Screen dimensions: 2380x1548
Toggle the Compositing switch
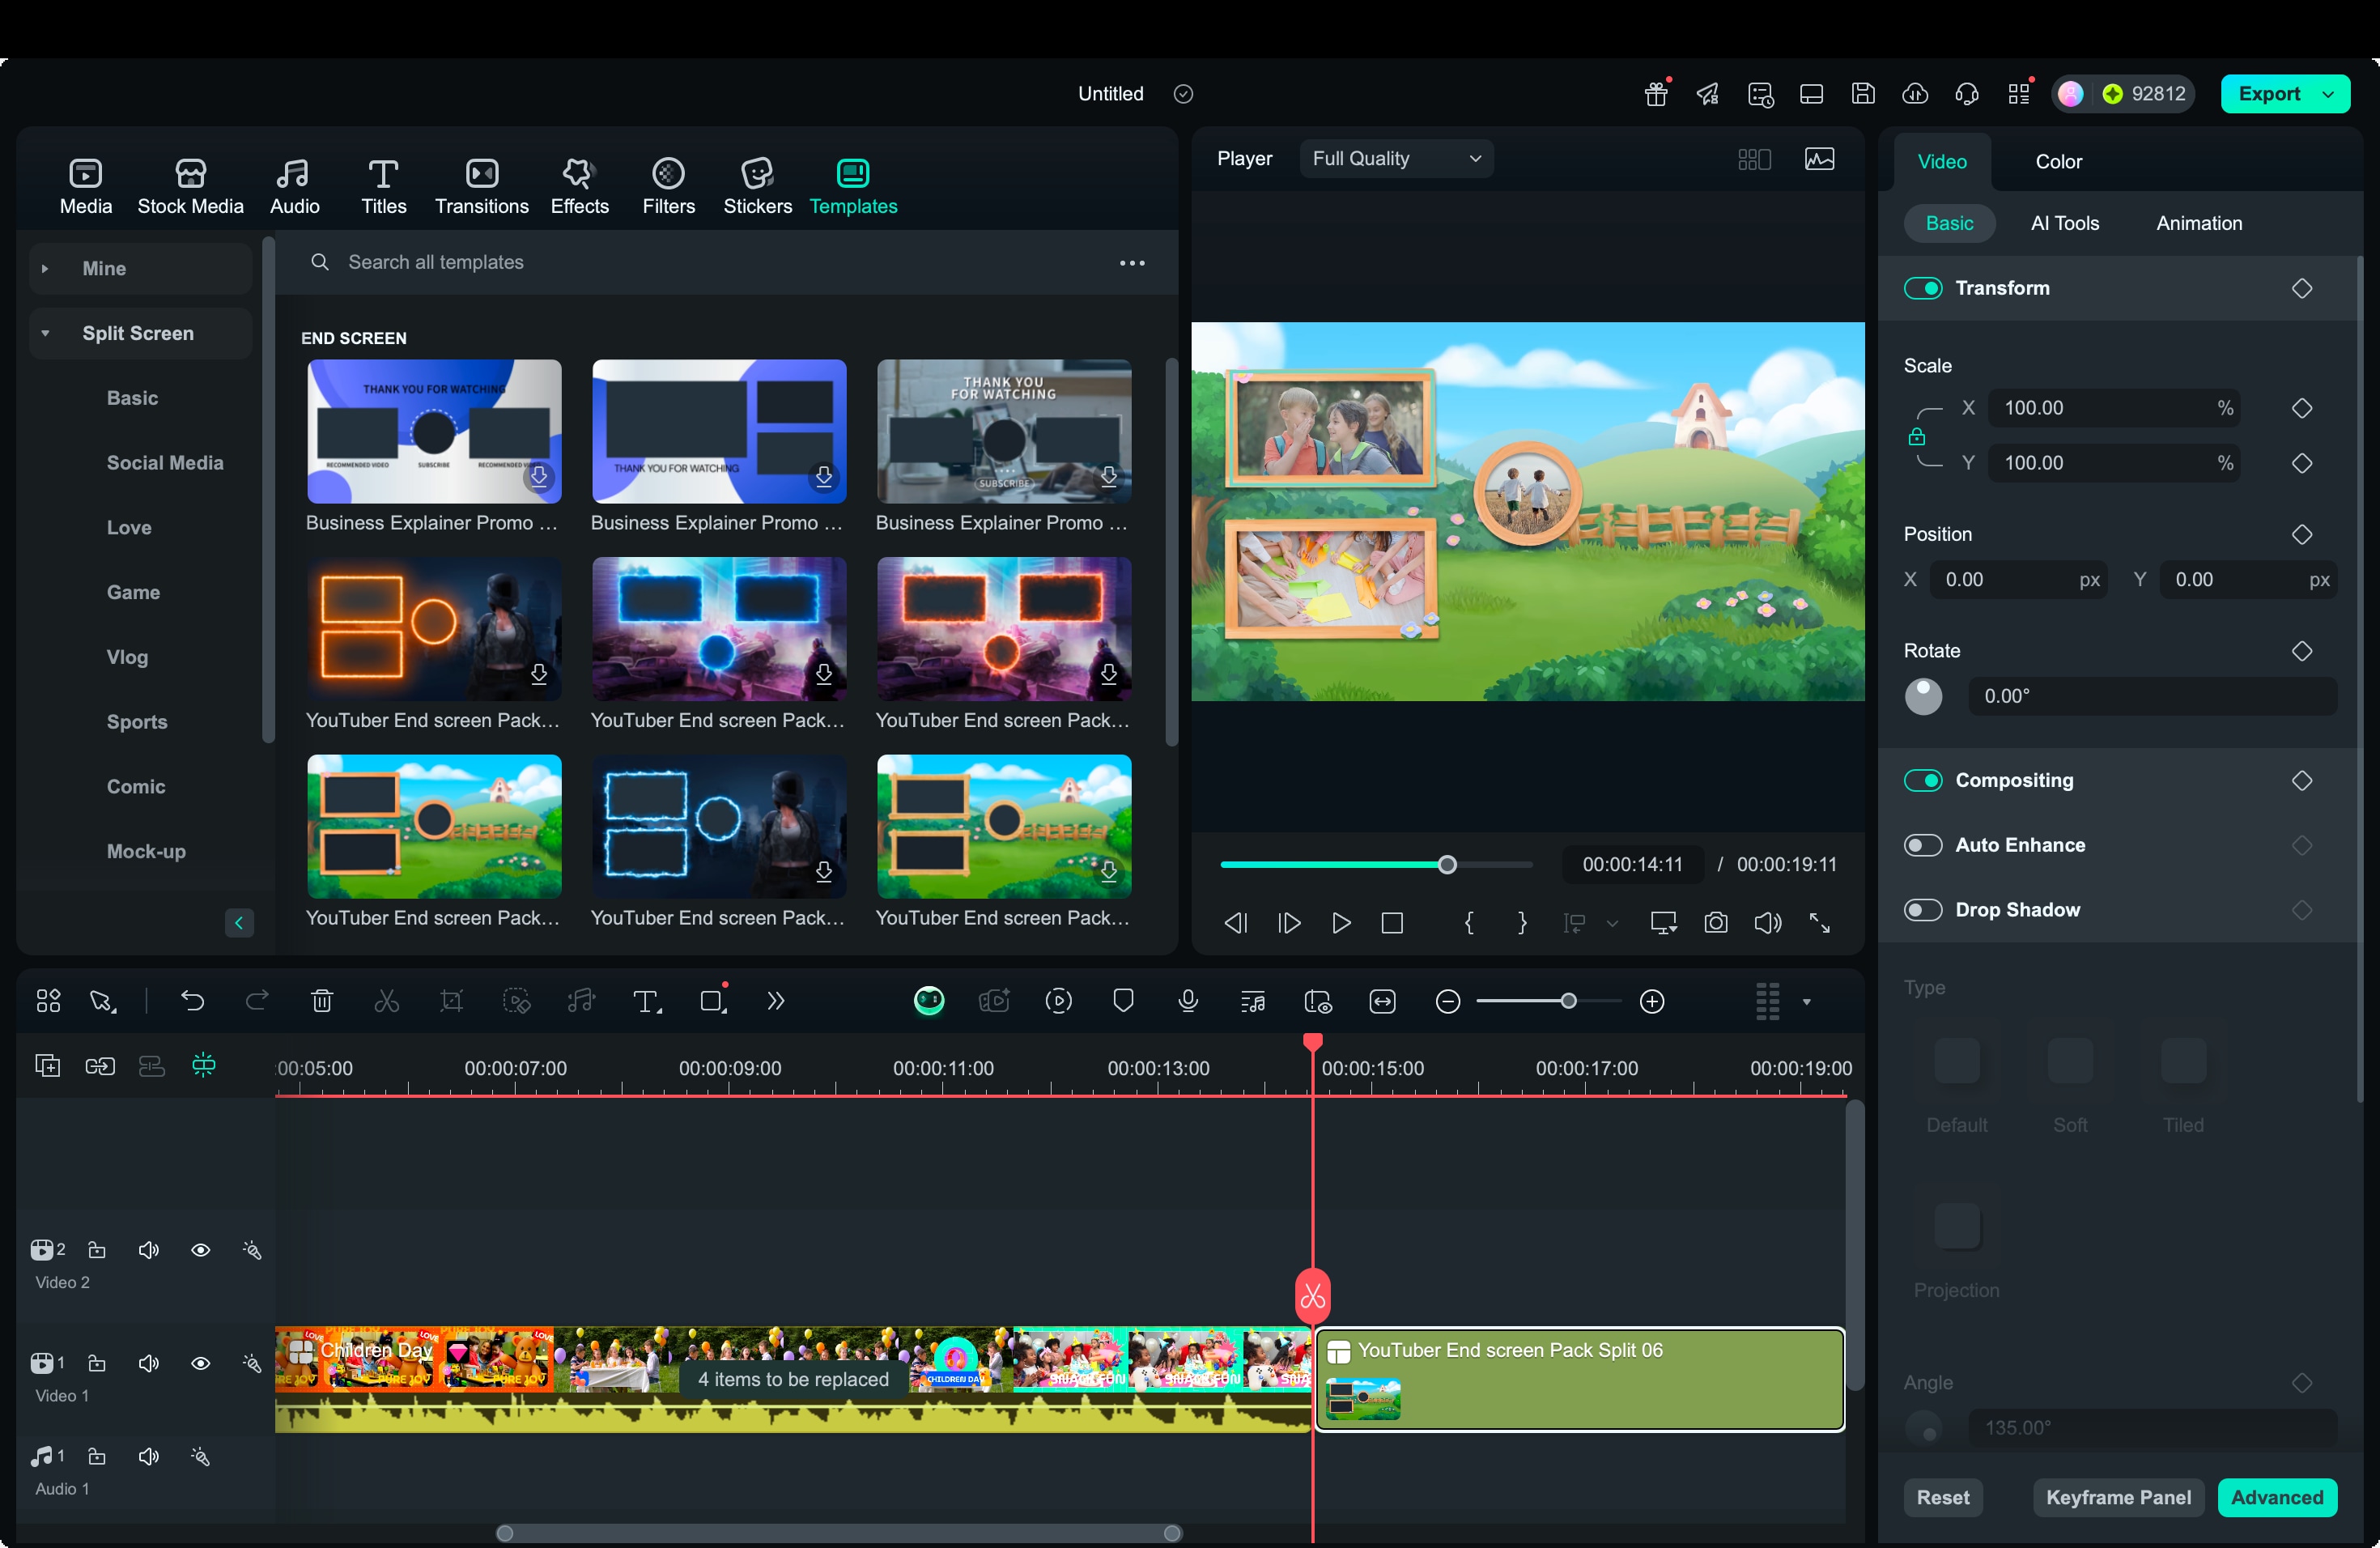[x=1922, y=780]
